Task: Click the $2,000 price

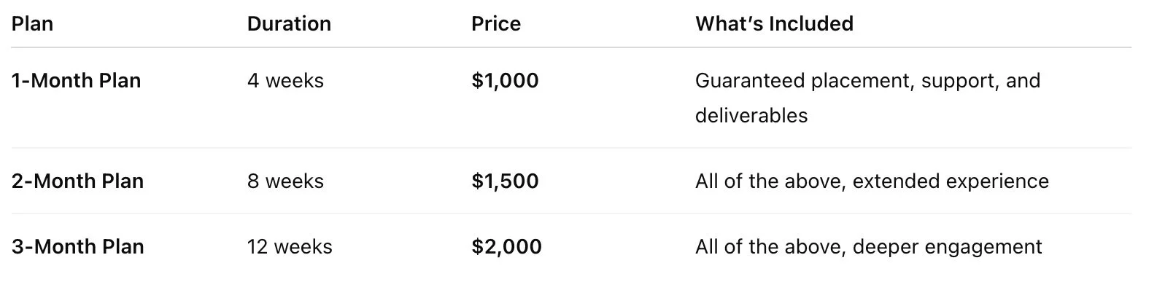Action: point(506,246)
